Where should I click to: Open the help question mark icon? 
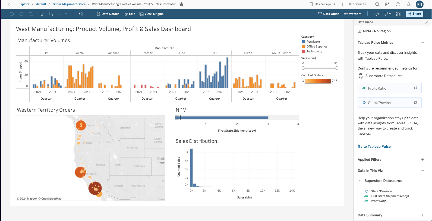point(398,4)
